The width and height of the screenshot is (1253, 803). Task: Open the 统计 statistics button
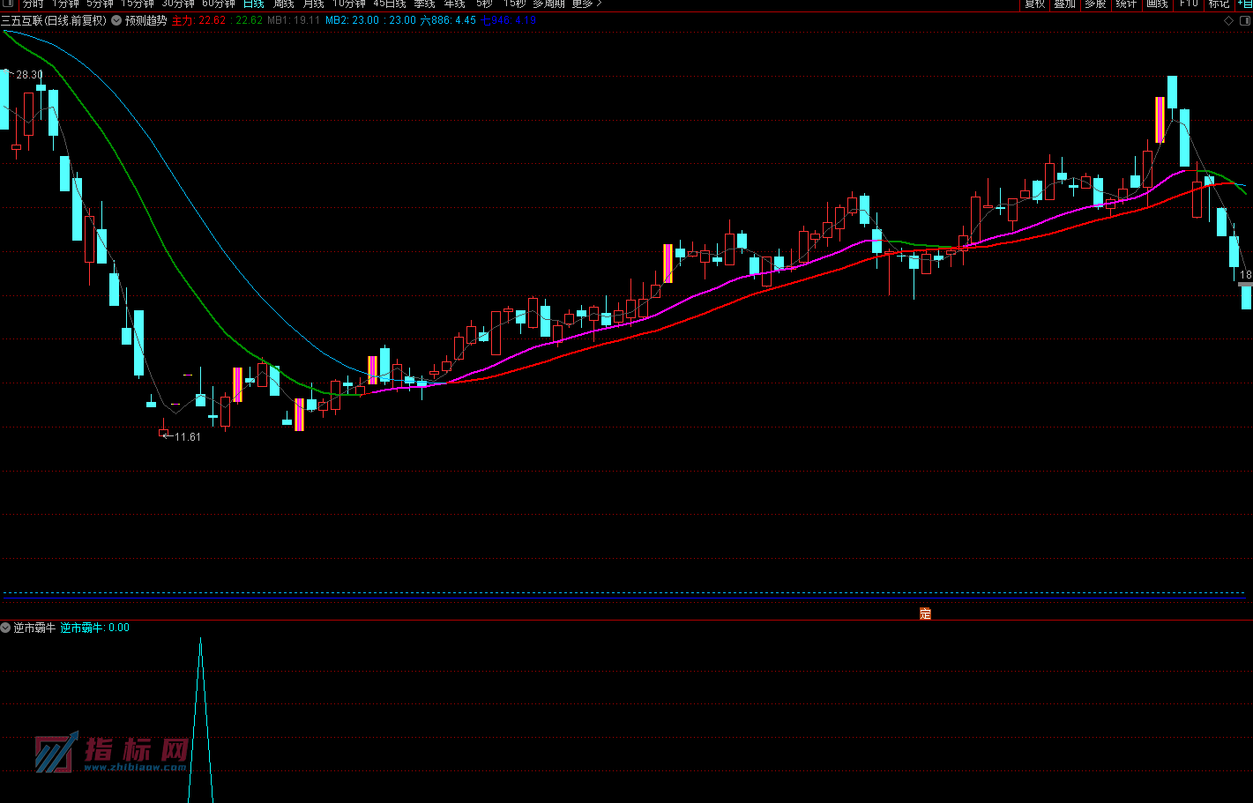(1126, 4)
